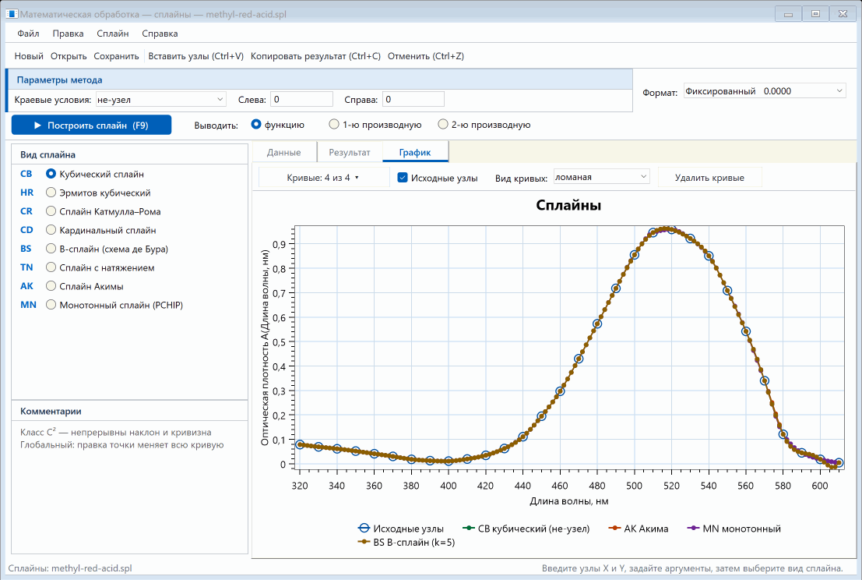Click the BS B-сплайн (k=5) legend entry
Image resolution: width=862 pixels, height=580 pixels.
[x=406, y=543]
